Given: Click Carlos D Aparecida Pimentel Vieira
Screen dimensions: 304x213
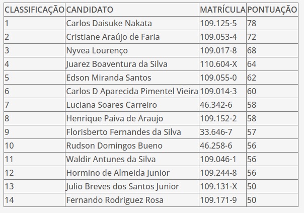Looking at the screenshot, I should click(132, 91).
